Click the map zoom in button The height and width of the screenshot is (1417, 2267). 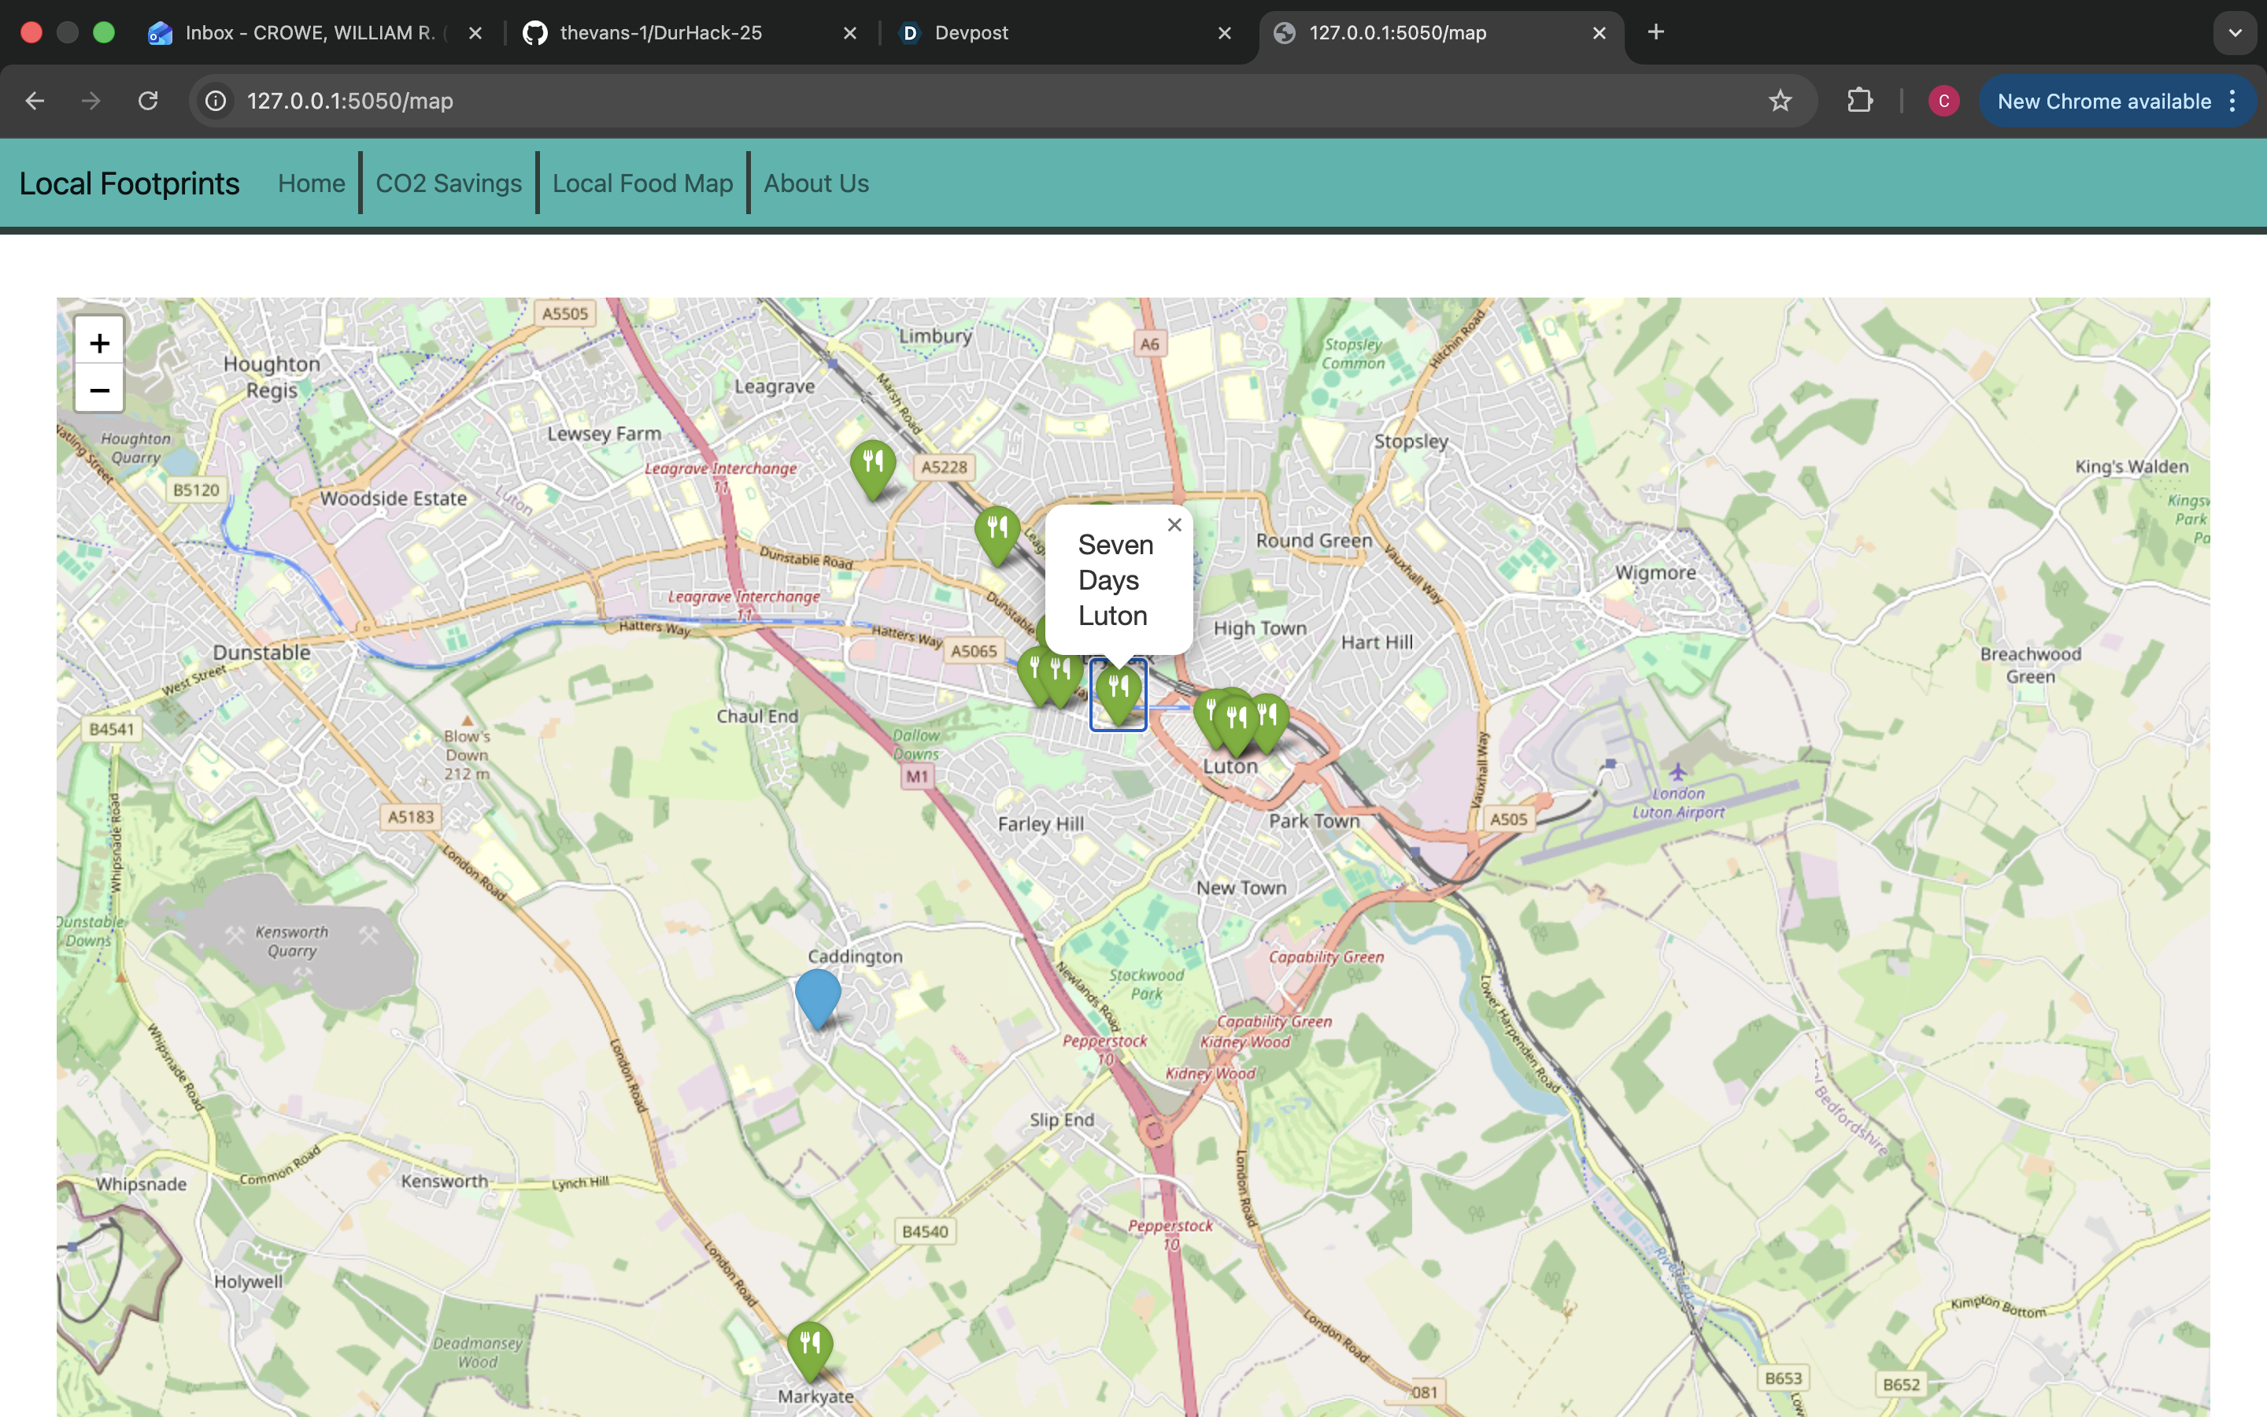pos(99,343)
